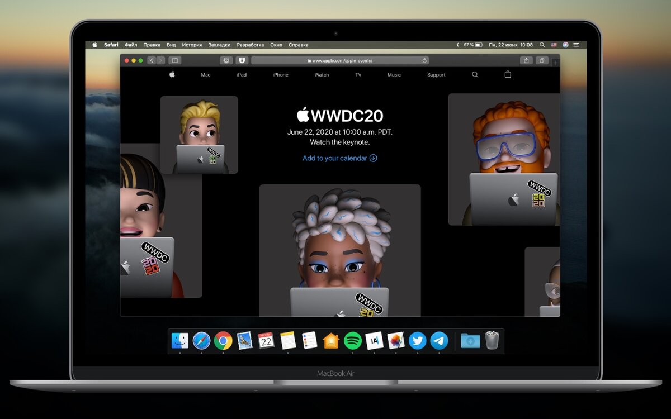Screen dimensions: 671x419
Task: Open a new tab with plus button
Action: click(555, 63)
